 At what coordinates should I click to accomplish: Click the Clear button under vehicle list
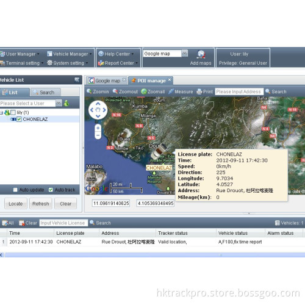(x=66, y=204)
